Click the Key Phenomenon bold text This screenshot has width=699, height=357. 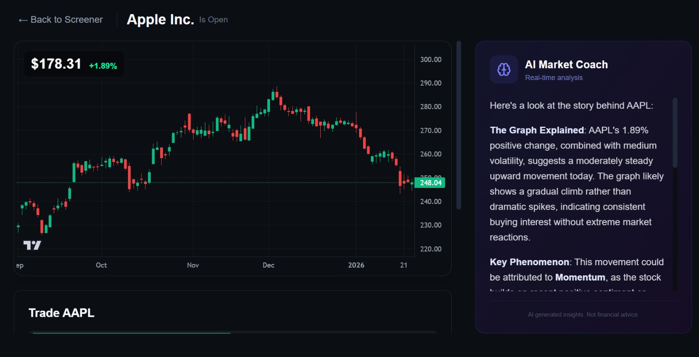point(529,262)
